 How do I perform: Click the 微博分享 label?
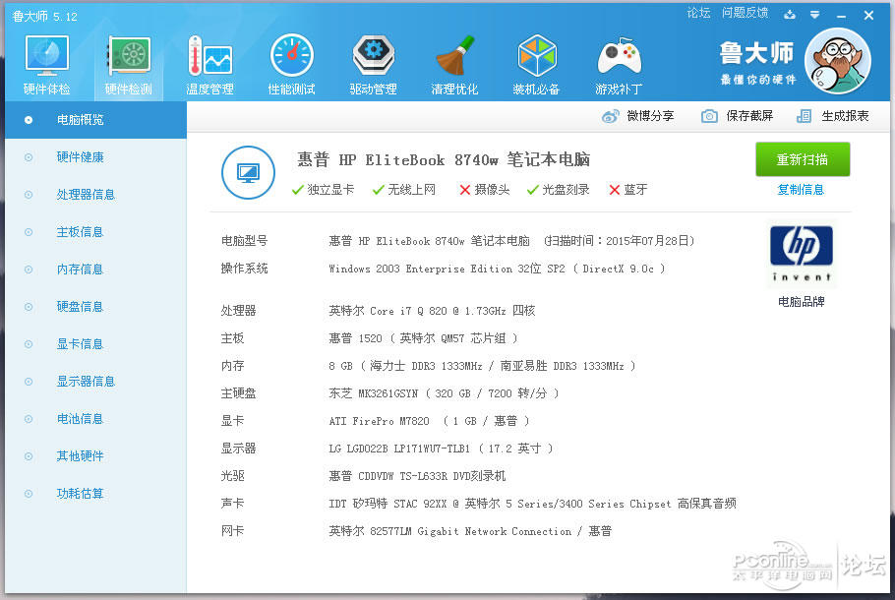[x=650, y=116]
